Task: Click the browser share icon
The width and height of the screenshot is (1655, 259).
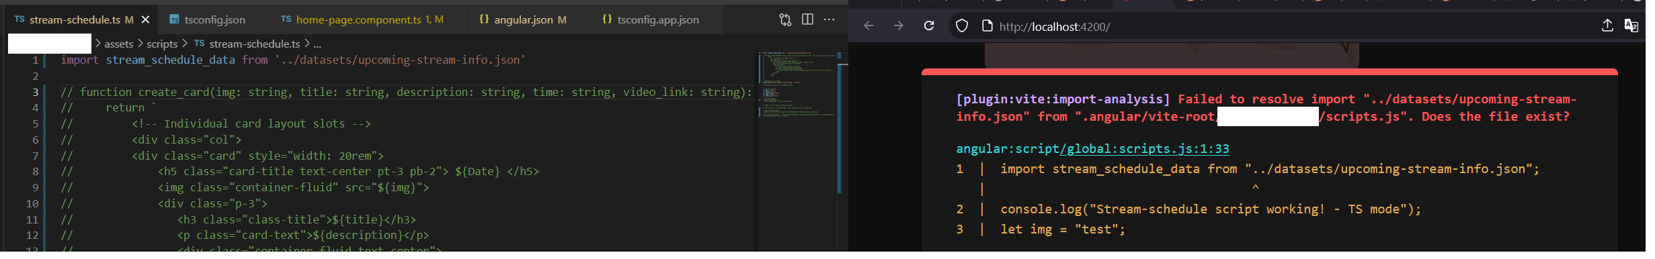Action: pyautogui.click(x=1607, y=25)
